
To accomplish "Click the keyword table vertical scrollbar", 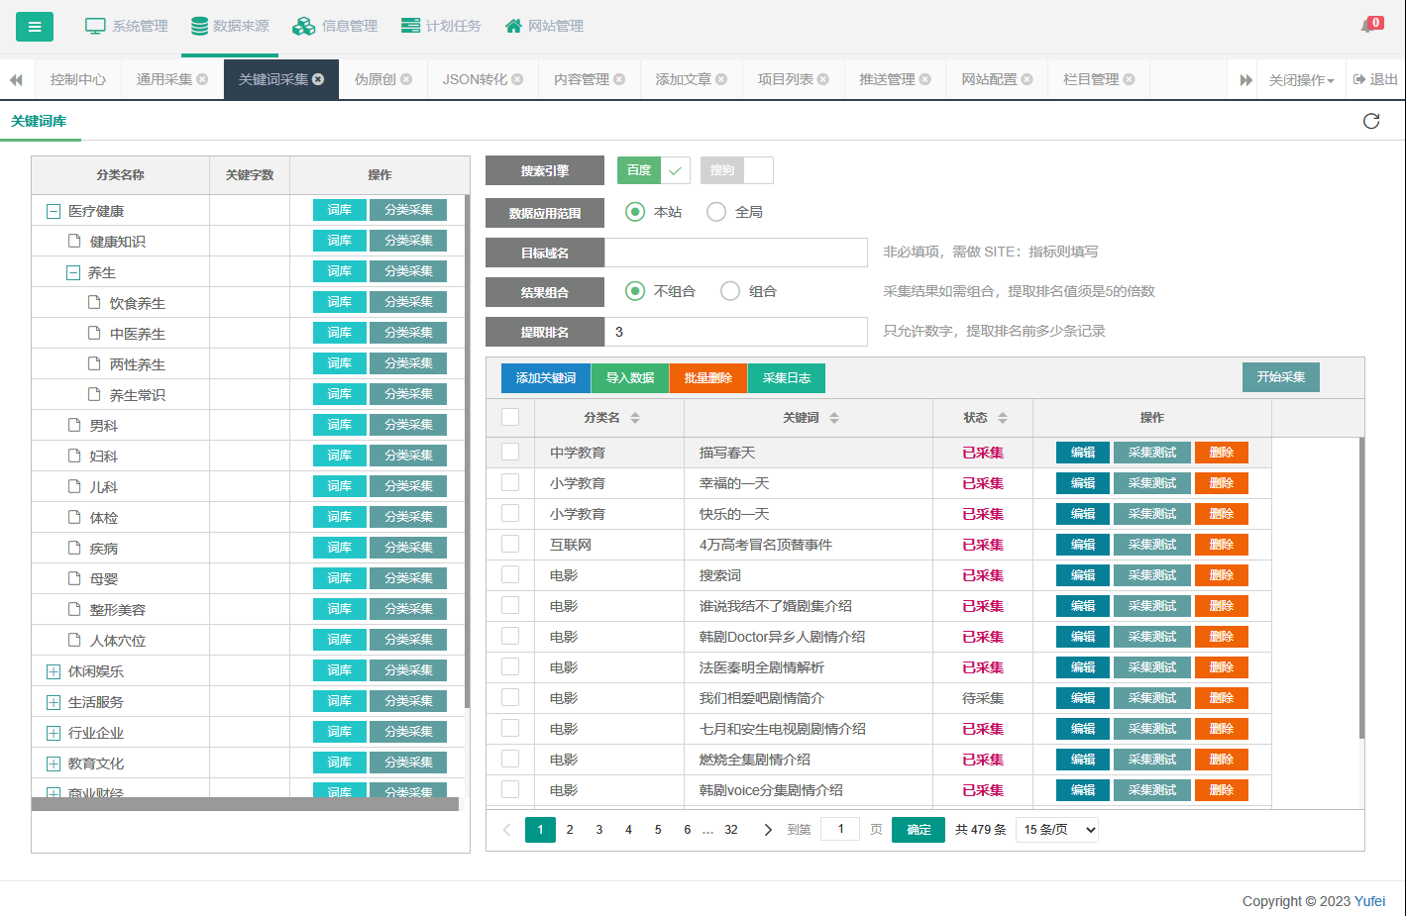I will pos(1361,588).
